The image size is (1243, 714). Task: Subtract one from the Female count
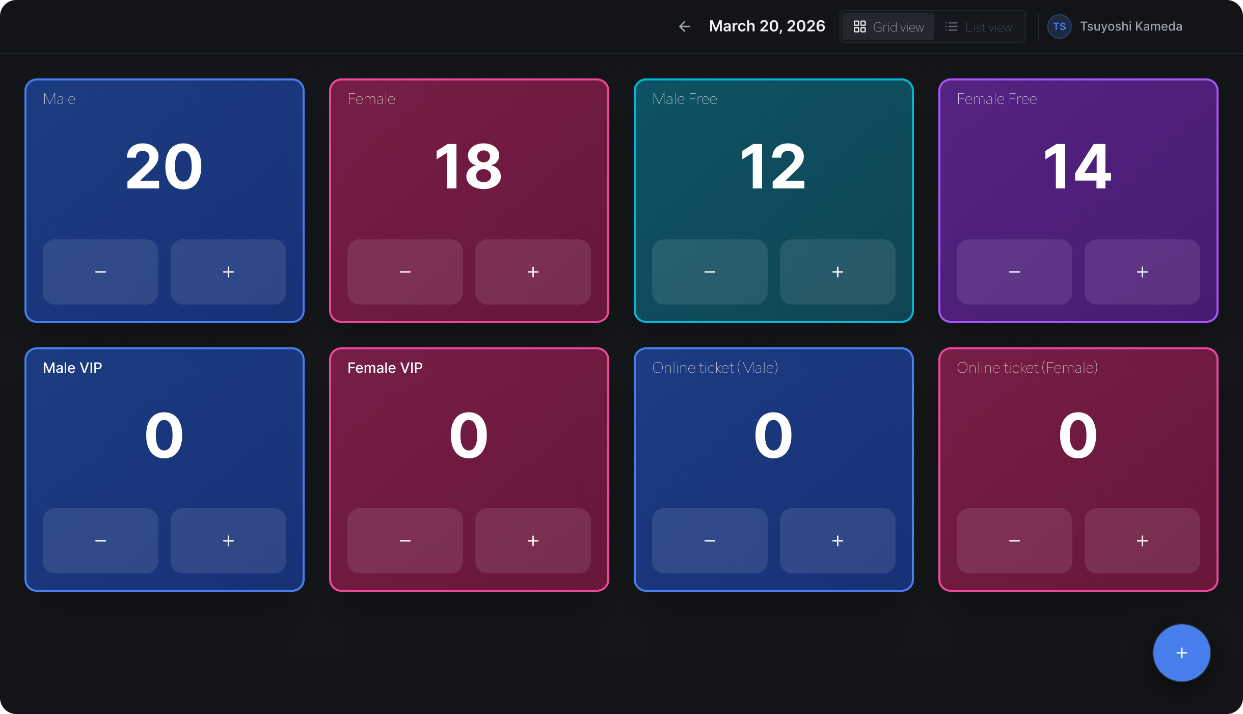[x=405, y=272]
